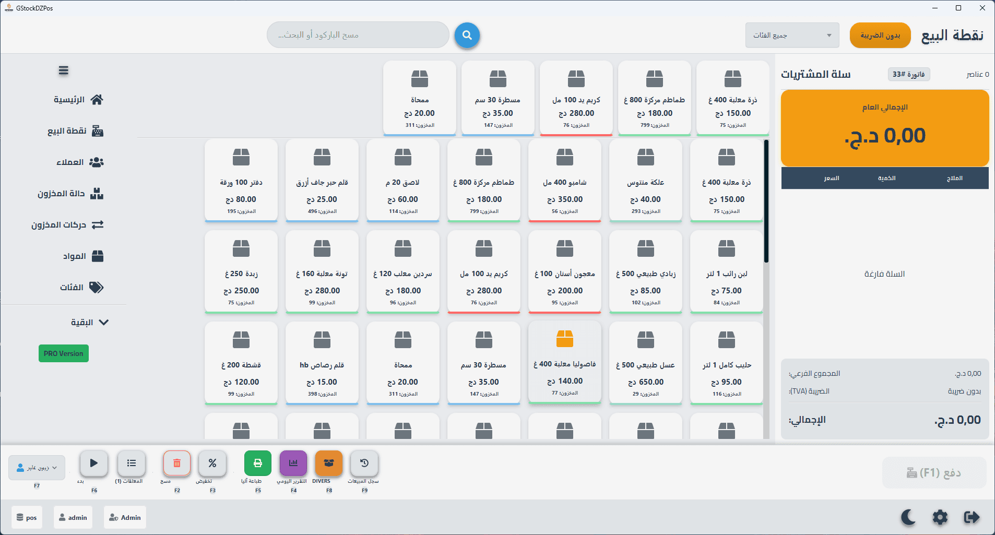Viewport: 995px width, 535px height.
Task: Open the زبون عابر customer dropdown
Action: tap(37, 468)
